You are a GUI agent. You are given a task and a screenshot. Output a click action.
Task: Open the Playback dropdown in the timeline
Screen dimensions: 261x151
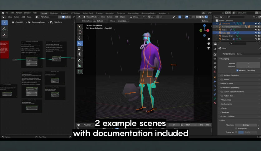[88, 125]
